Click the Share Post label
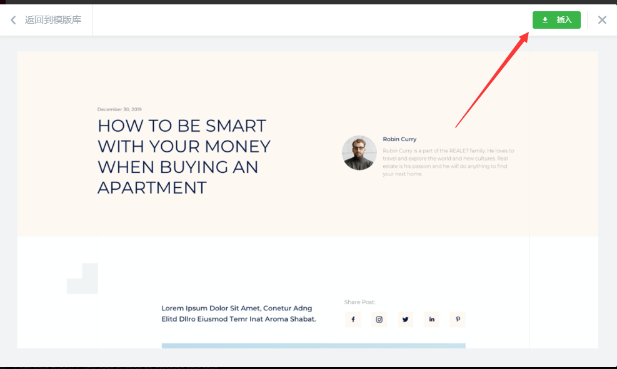617x369 pixels. point(359,302)
